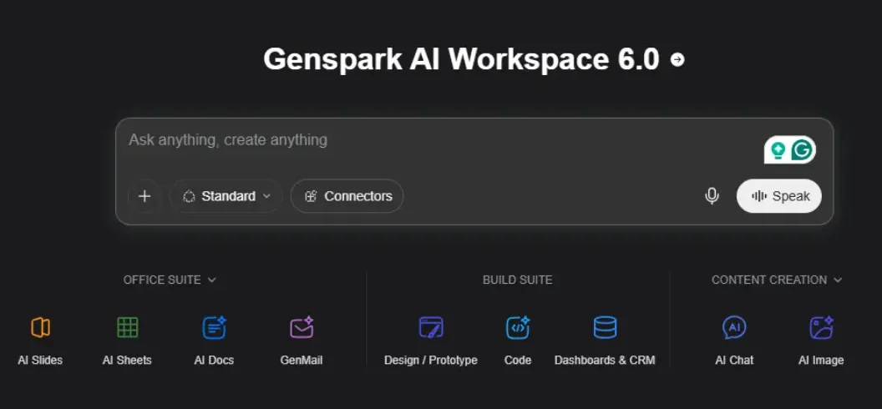Launch the AI Docs icon

214,327
